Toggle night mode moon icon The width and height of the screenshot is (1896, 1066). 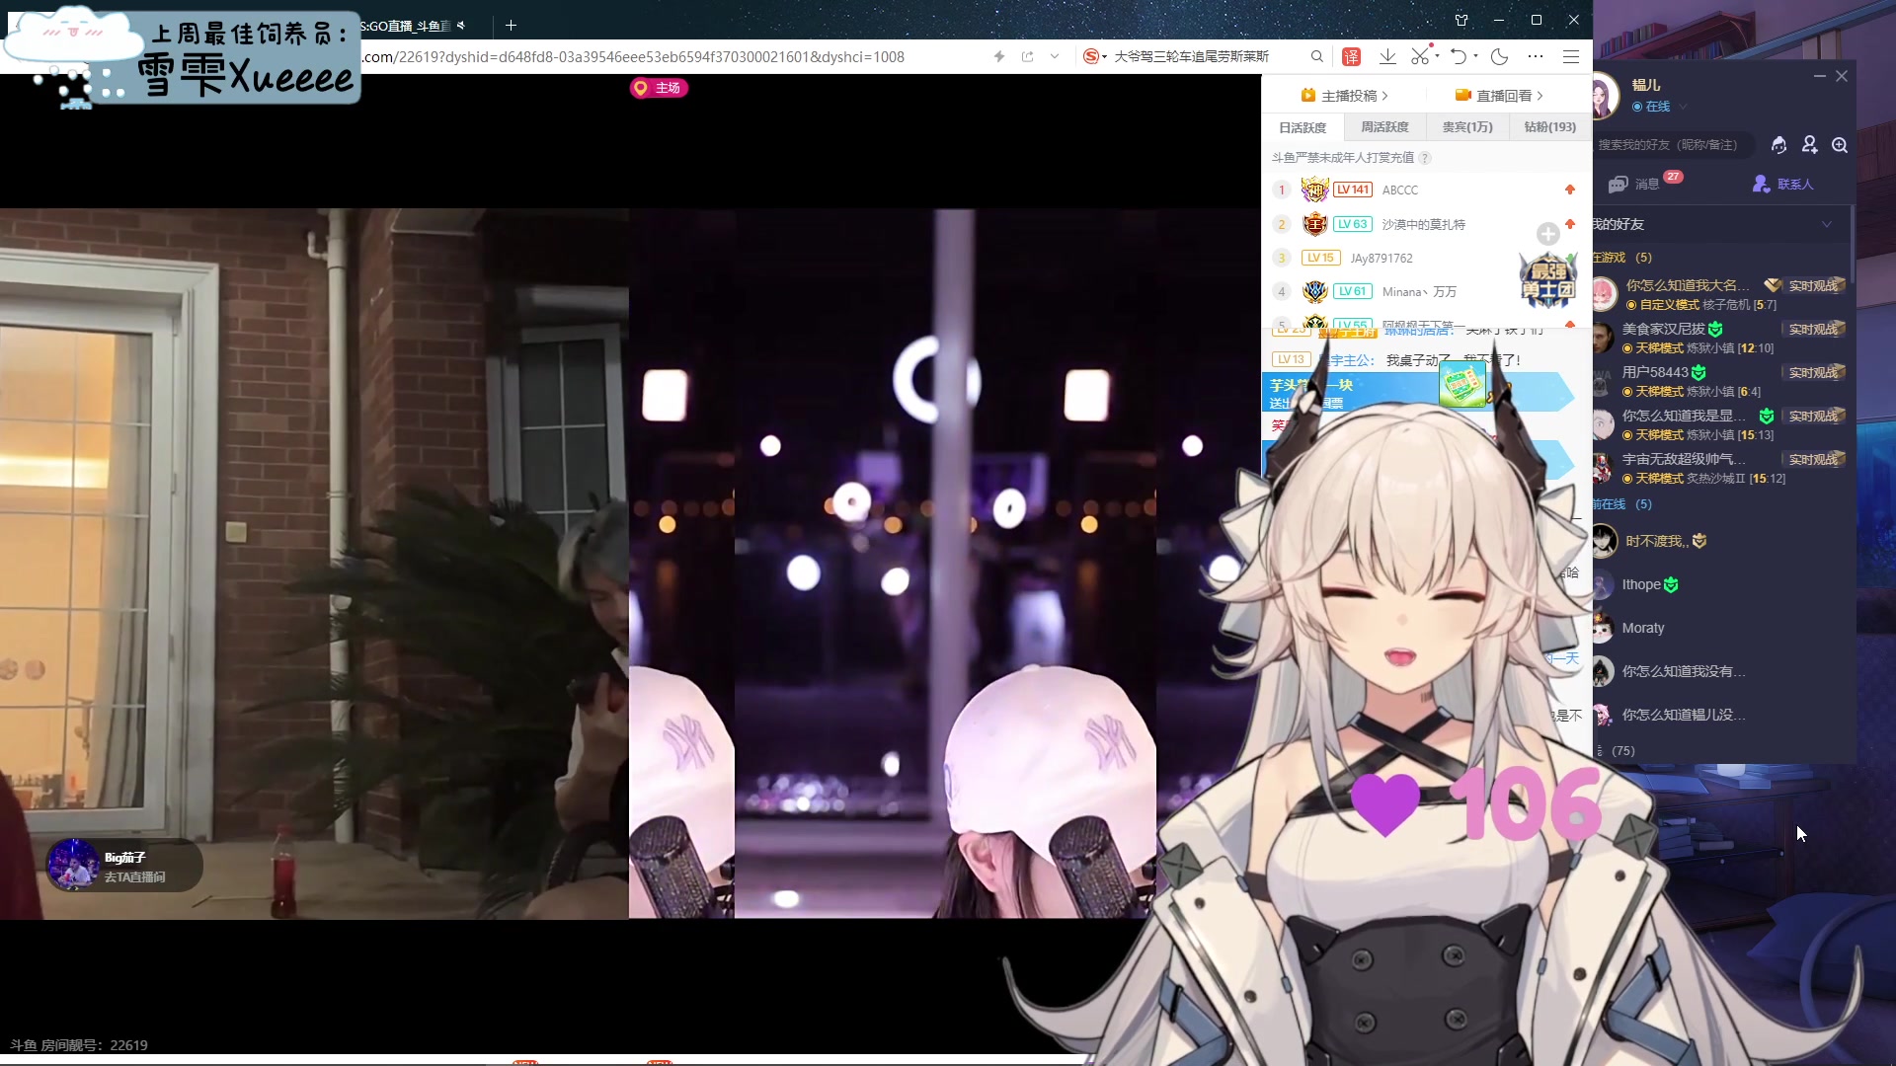[x=1499, y=56]
